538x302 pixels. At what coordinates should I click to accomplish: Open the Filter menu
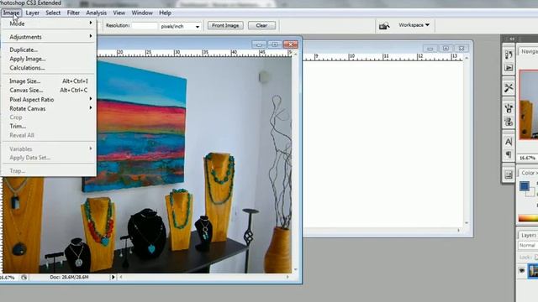[x=73, y=13]
